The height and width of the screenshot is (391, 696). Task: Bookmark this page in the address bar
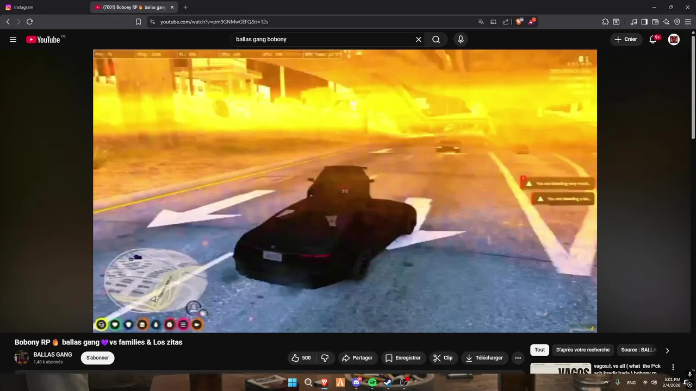(x=138, y=22)
